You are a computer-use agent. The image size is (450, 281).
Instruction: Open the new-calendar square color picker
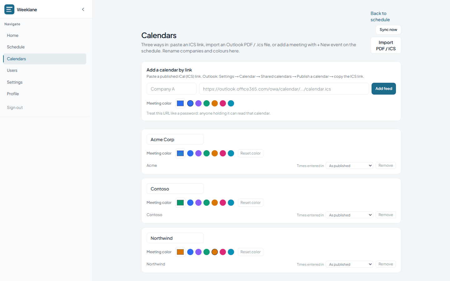click(180, 103)
